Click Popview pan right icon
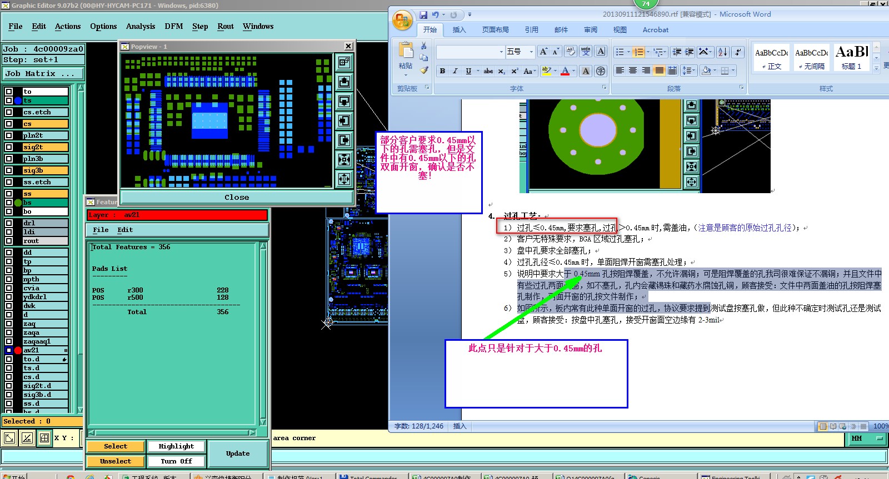The image size is (889, 479). click(x=344, y=140)
